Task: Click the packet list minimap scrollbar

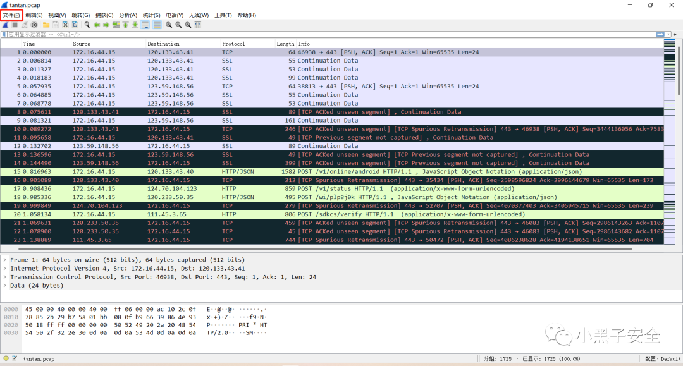Action: point(669,142)
